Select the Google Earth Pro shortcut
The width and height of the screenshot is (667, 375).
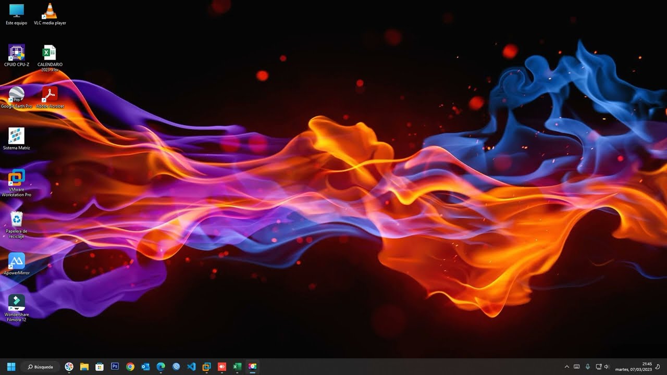[x=17, y=97]
